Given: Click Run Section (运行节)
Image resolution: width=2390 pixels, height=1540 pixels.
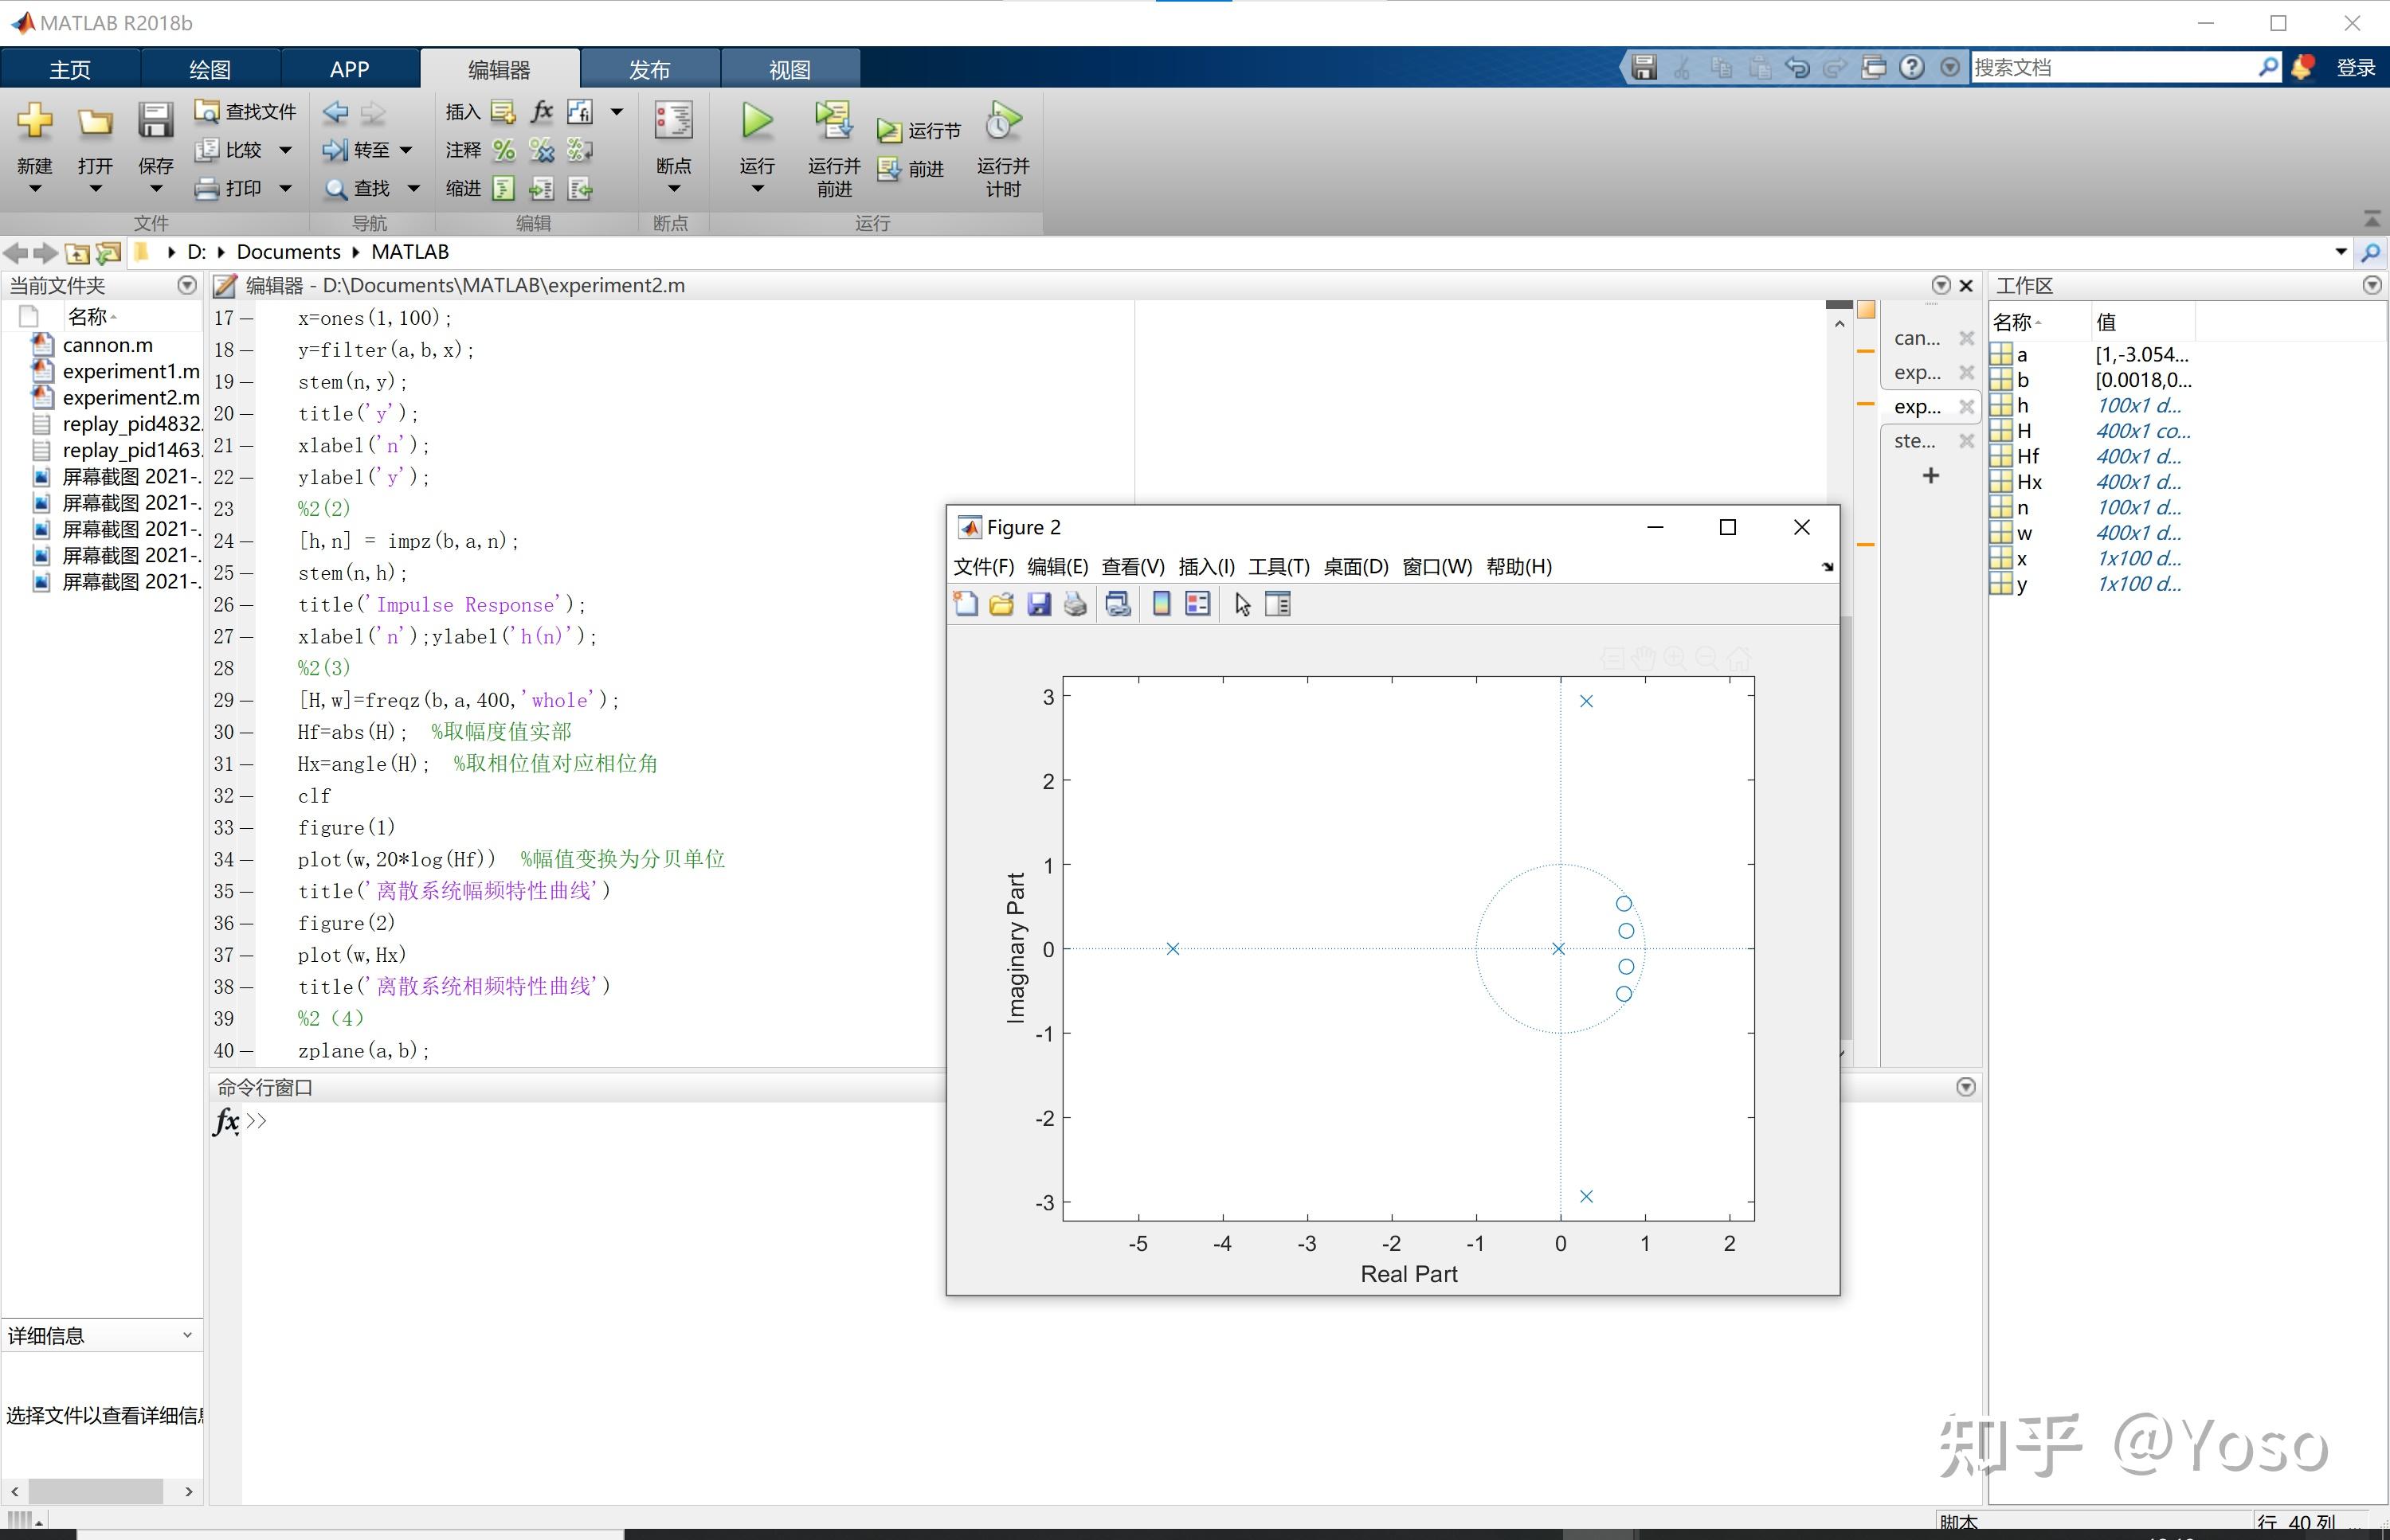Looking at the screenshot, I should (919, 131).
